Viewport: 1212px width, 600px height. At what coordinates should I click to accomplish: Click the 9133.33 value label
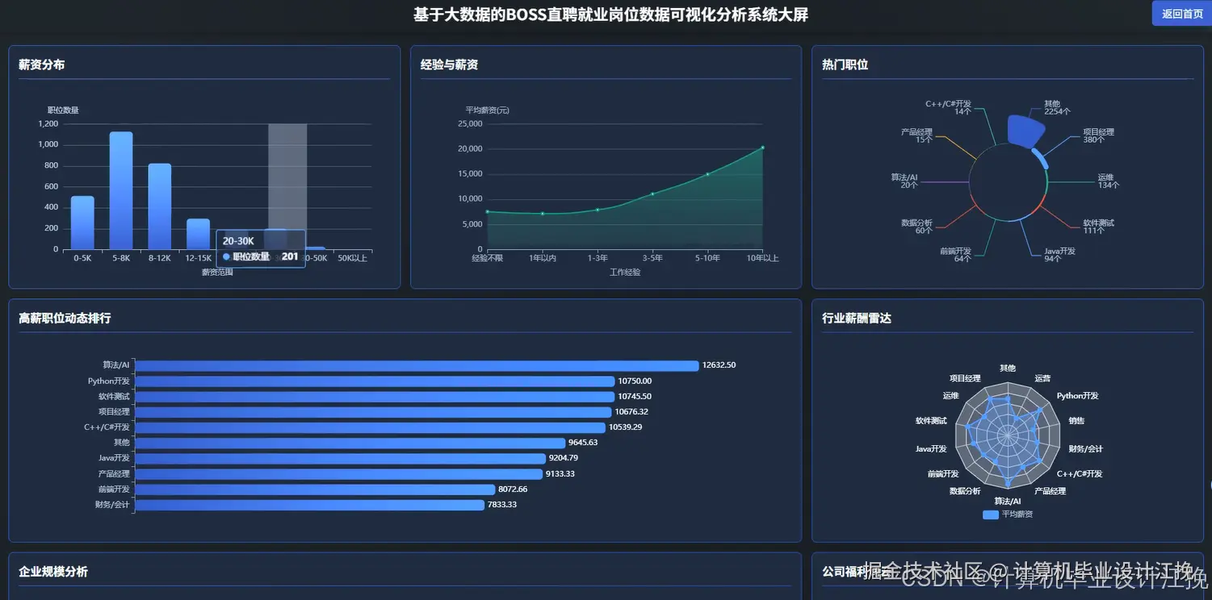click(560, 474)
